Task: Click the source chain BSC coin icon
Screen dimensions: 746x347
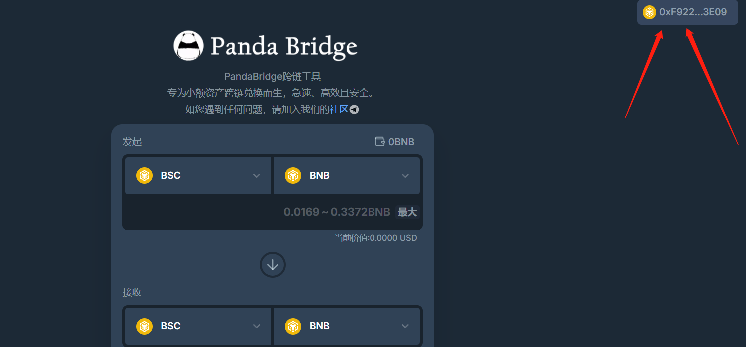Action: (x=144, y=175)
